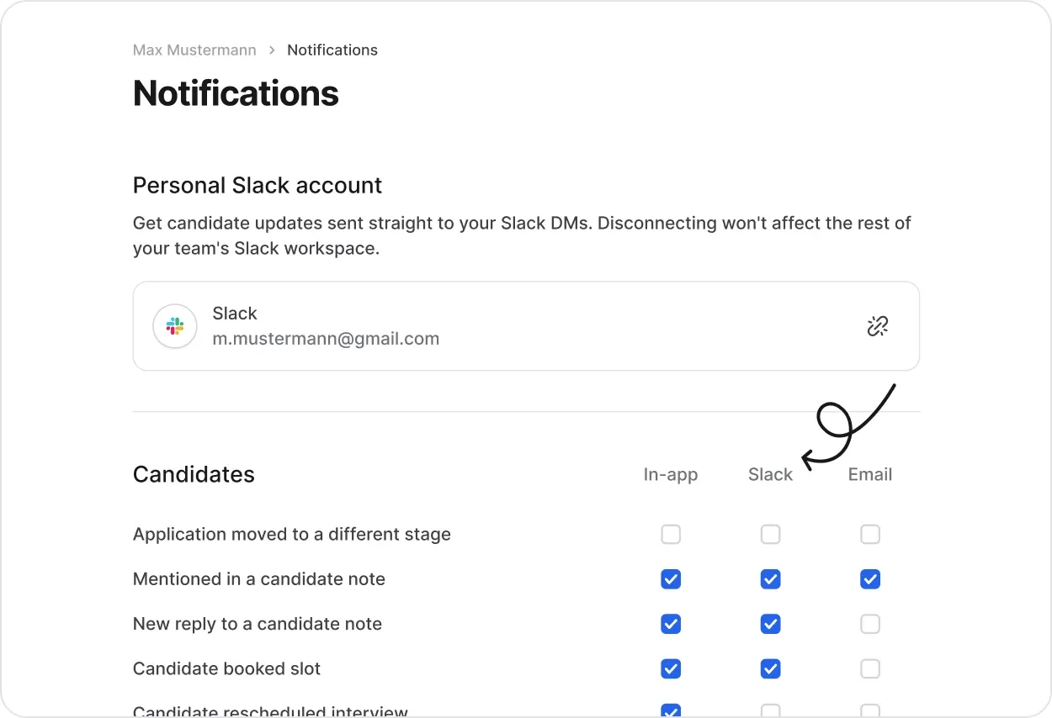Viewport: 1052px width, 718px height.
Task: Enable Email for New reply to a candidate note
Action: coord(870,624)
